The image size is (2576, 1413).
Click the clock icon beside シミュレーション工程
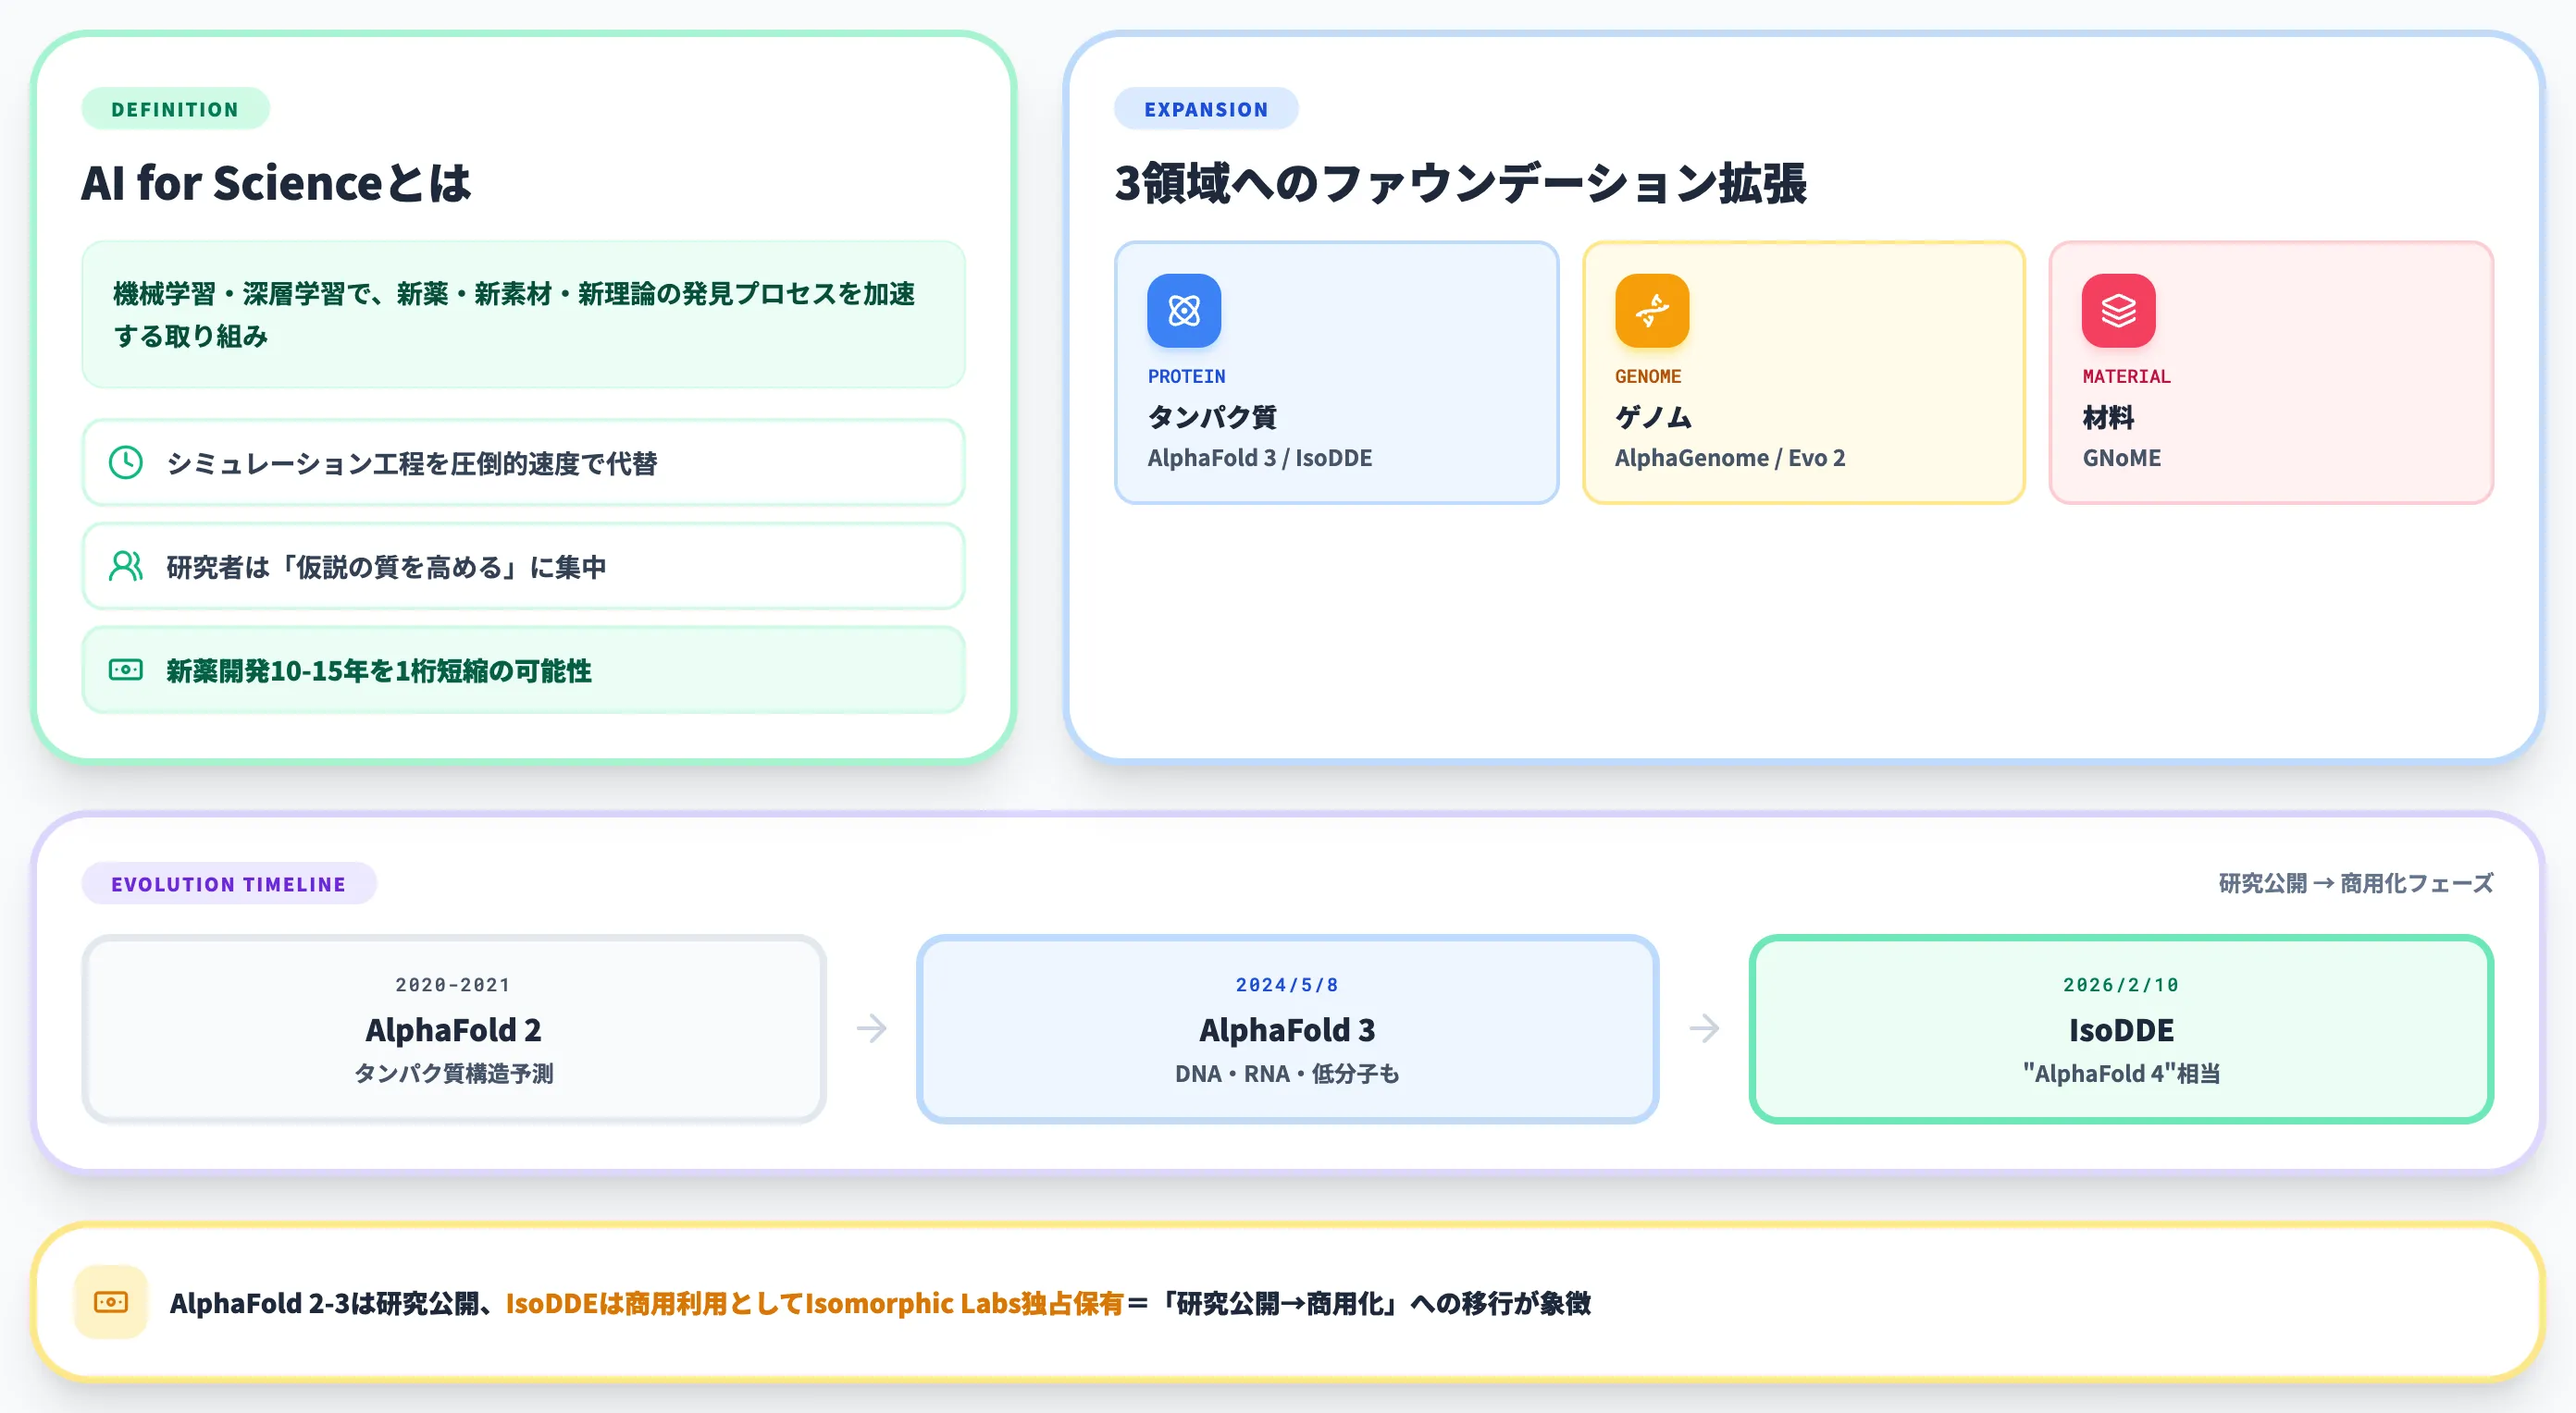coord(126,462)
